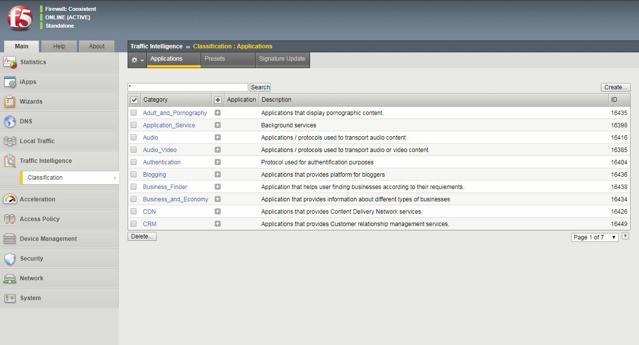This screenshot has width=639, height=345.
Task: Expand the CRM row plus icon
Action: tap(218, 224)
